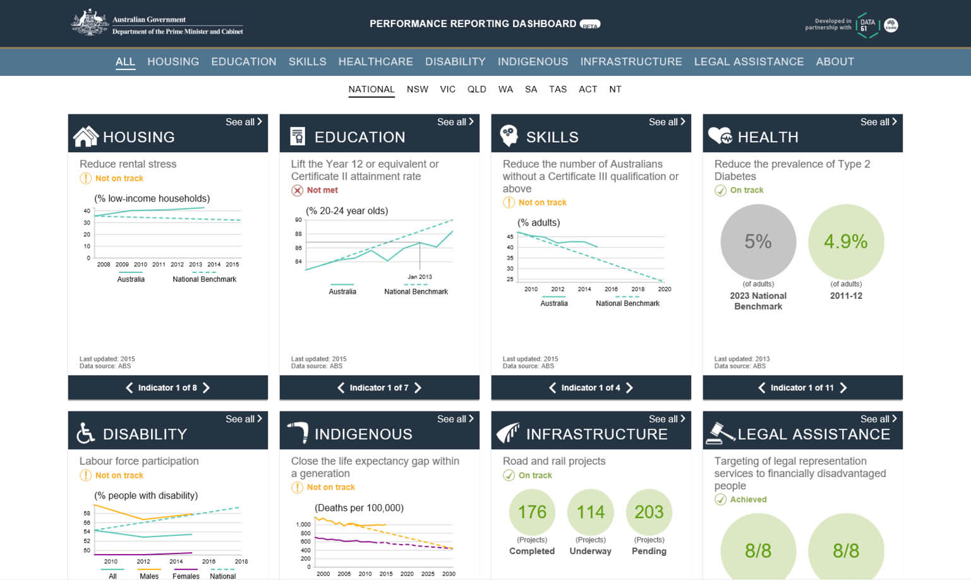Click the Disability wheelchair icon
Screen dimensions: 971x580
(x=86, y=433)
